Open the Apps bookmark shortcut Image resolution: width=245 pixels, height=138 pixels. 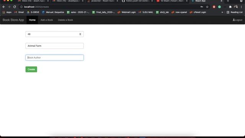(x=7, y=12)
